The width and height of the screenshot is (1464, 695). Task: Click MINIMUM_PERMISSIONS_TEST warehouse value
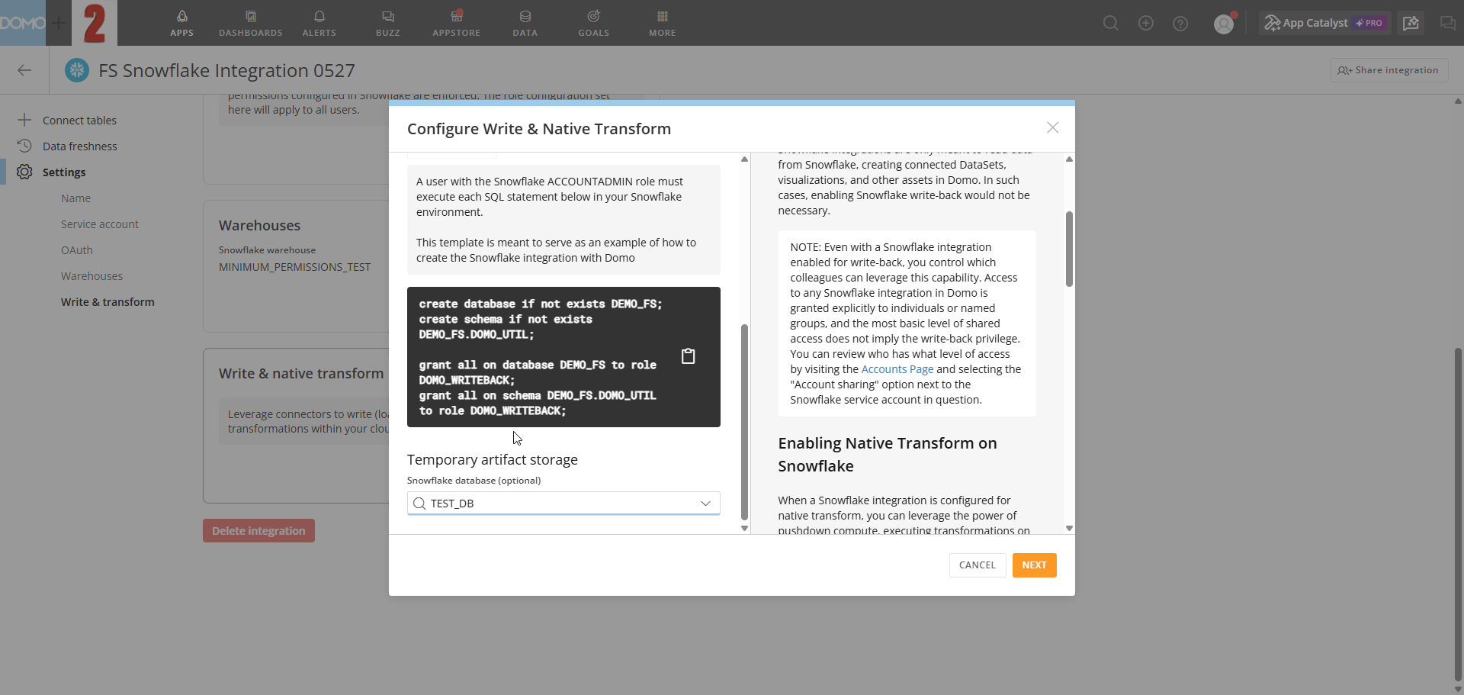click(294, 267)
